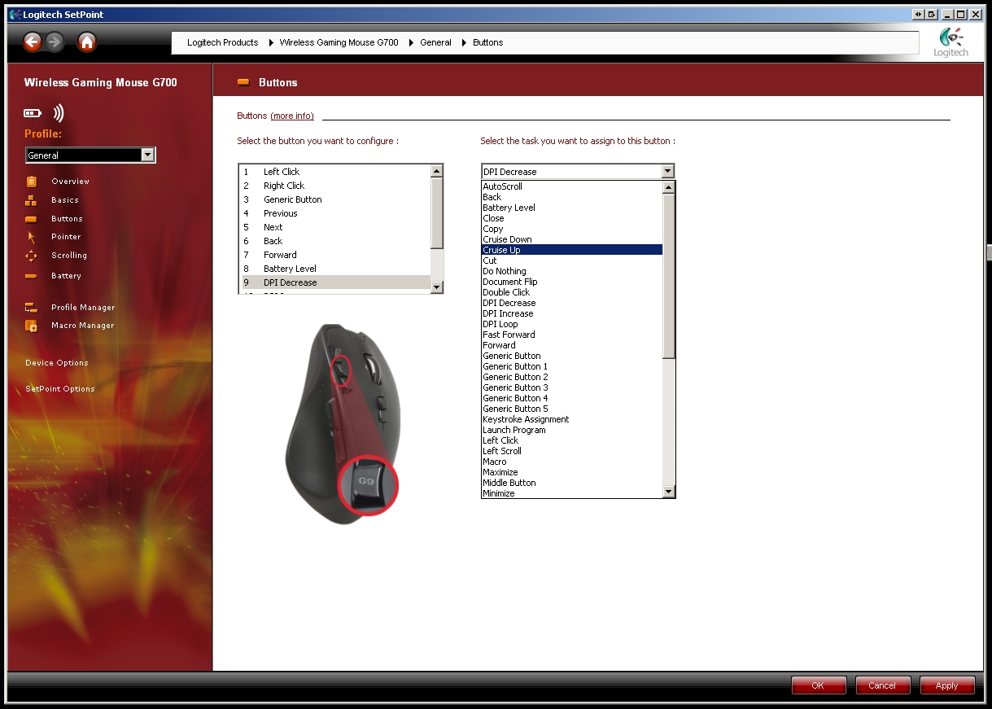Select button 6 Back
Viewport: 992px width, 709px height.
pyautogui.click(x=334, y=241)
